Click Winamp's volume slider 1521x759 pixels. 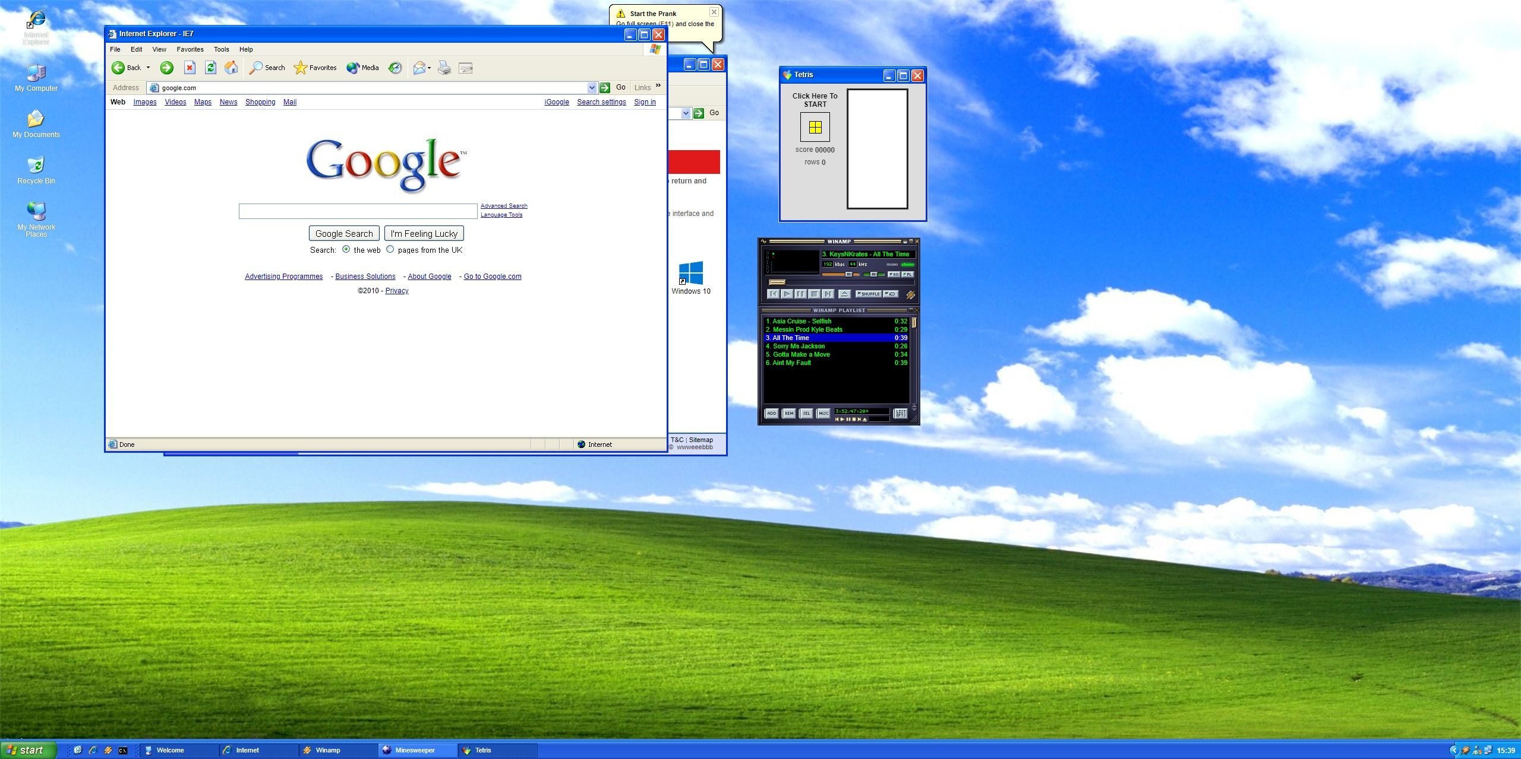841,274
